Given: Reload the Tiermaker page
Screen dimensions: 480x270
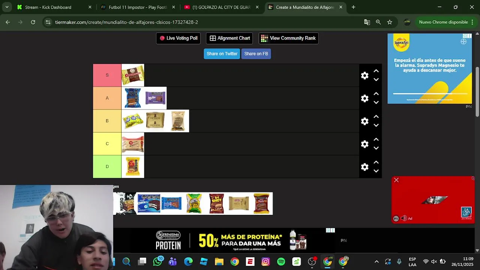Looking at the screenshot, I should [33, 22].
